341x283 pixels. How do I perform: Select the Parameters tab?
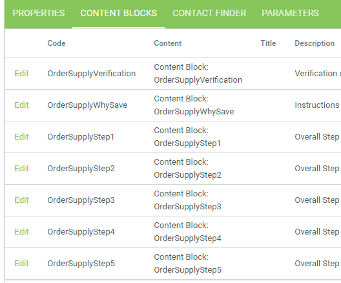click(x=290, y=14)
